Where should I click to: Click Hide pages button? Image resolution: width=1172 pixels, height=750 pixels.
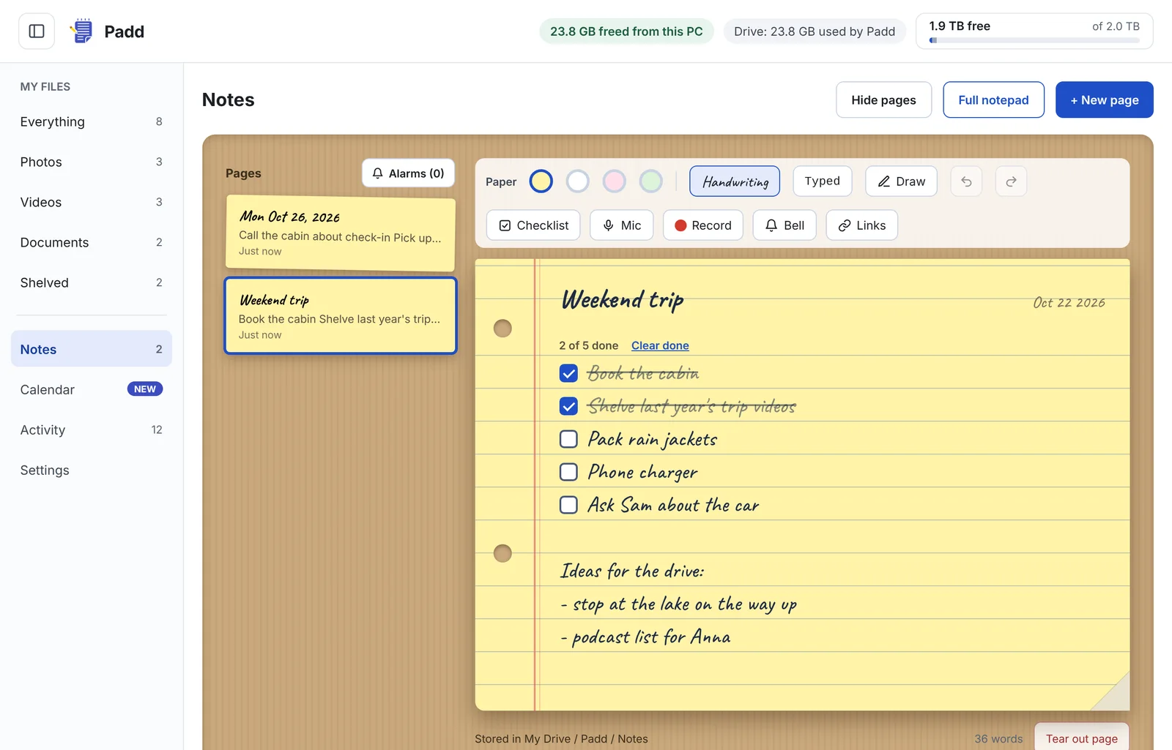click(x=883, y=100)
